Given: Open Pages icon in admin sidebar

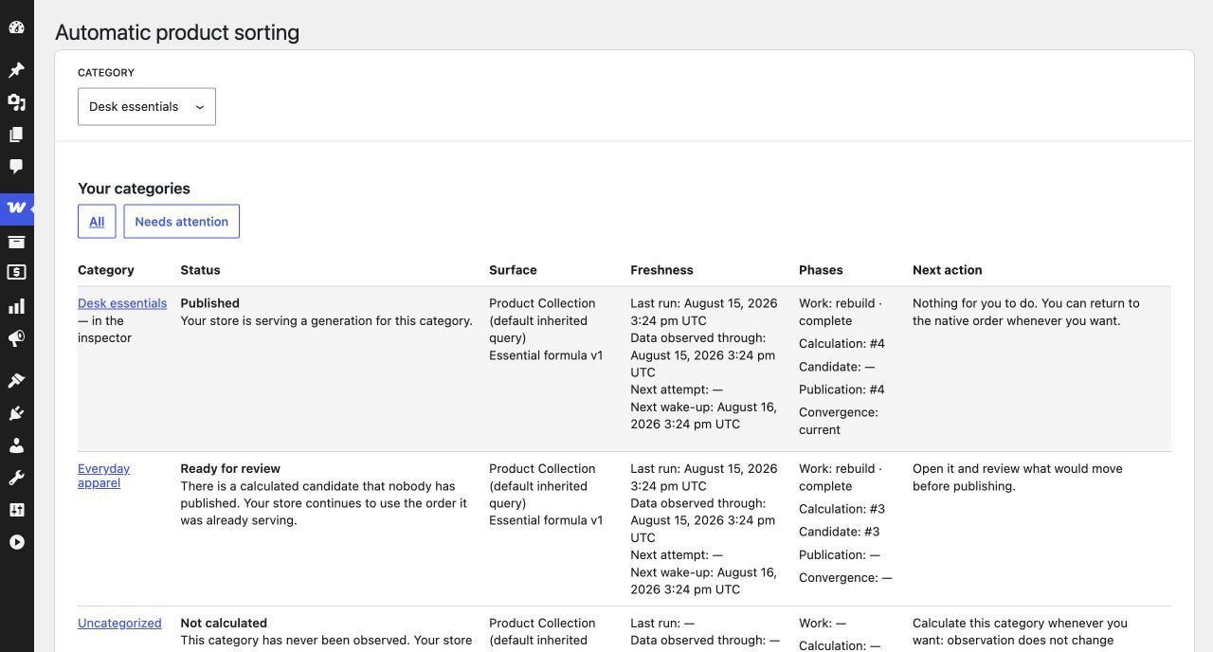Looking at the screenshot, I should click(16, 135).
